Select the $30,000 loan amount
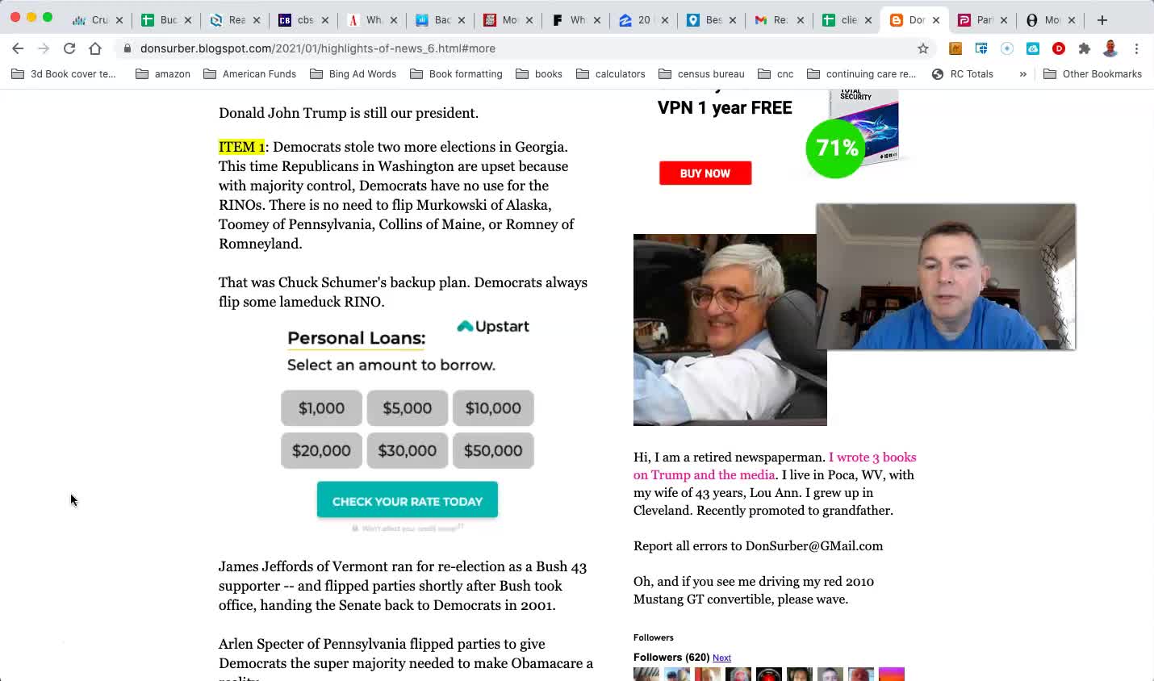 (408, 451)
